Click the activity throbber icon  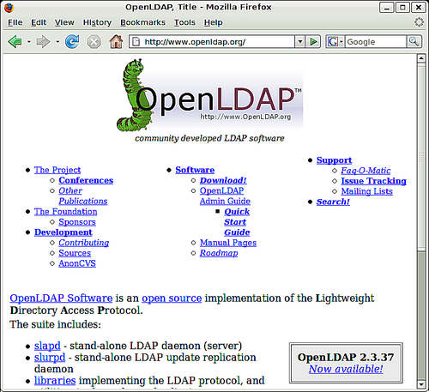click(419, 22)
